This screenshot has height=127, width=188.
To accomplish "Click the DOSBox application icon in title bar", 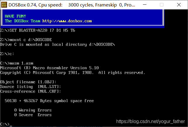I will tap(4, 5).
